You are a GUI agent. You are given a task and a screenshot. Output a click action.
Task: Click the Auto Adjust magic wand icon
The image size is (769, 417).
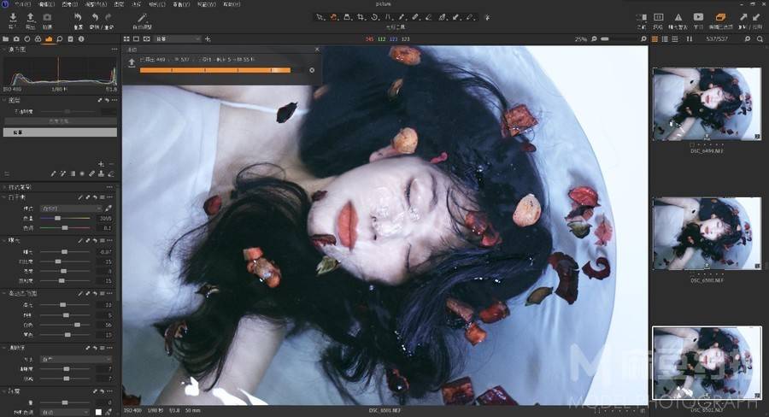coord(142,18)
